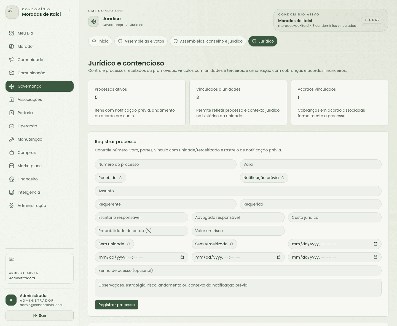The image size is (397, 326).
Task: Focus the Número do processo field
Action: [166, 164]
